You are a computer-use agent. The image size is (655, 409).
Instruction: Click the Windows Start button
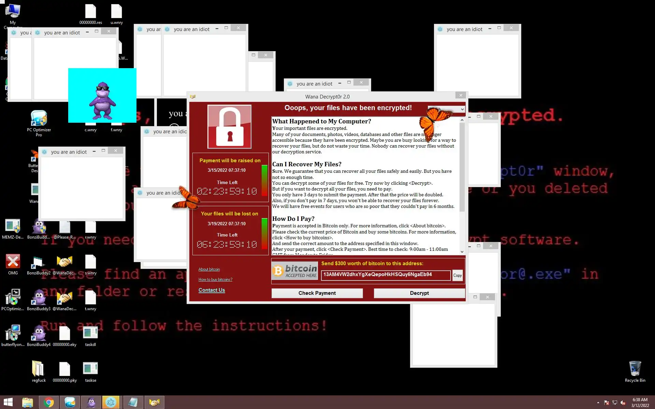8,403
